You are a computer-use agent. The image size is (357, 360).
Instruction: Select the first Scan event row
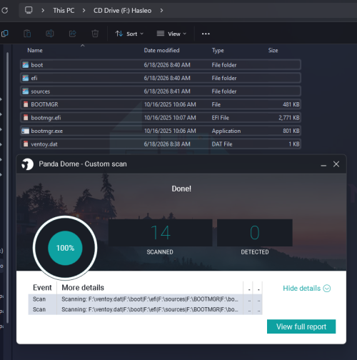145,299
